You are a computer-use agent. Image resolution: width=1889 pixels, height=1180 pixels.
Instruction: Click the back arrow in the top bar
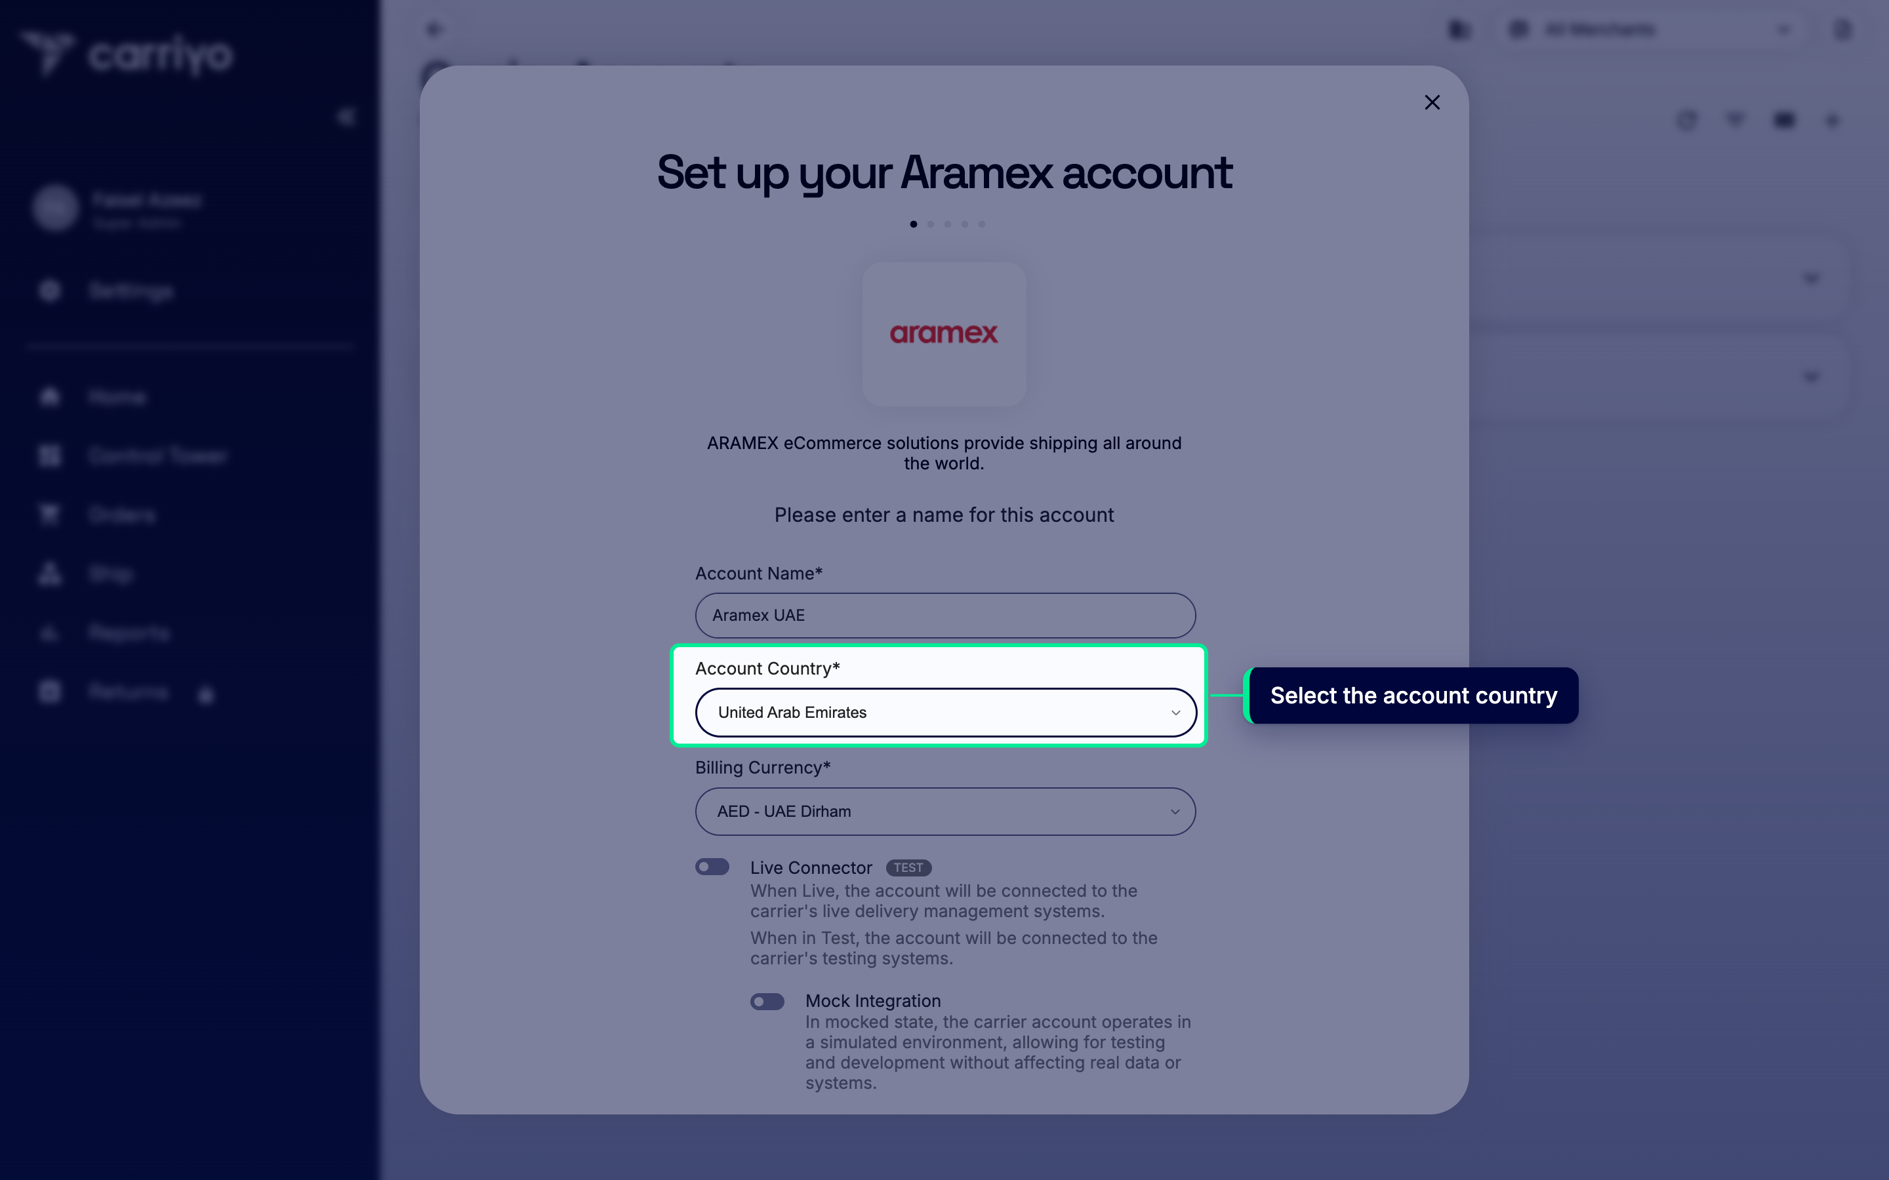[434, 29]
